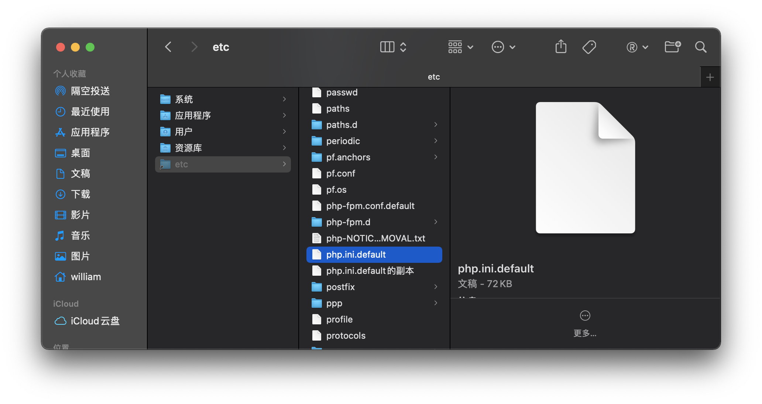Select the etc folder row
762x404 pixels.
click(223, 164)
